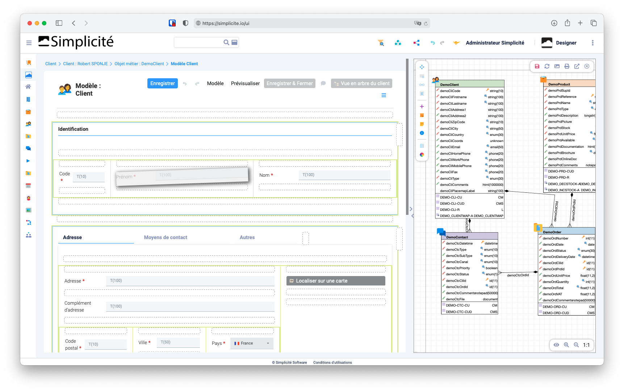624x392 pixels.
Task: Click the Enregistrer button
Action: tap(163, 83)
